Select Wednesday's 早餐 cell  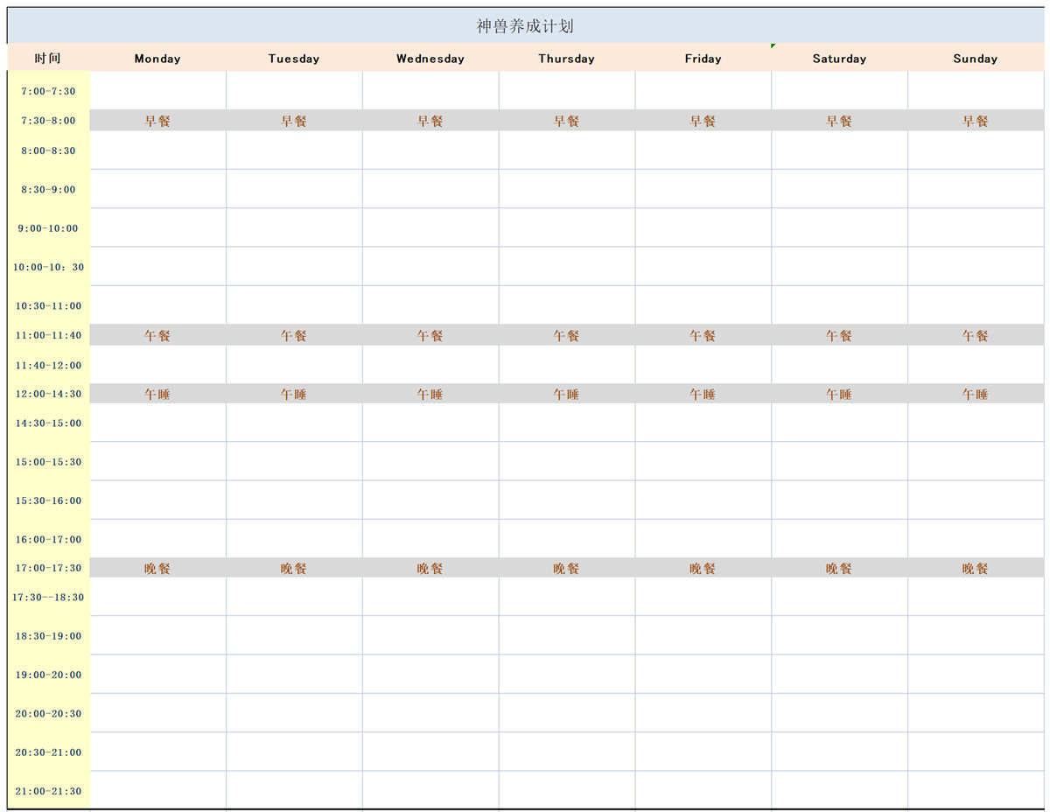[430, 121]
